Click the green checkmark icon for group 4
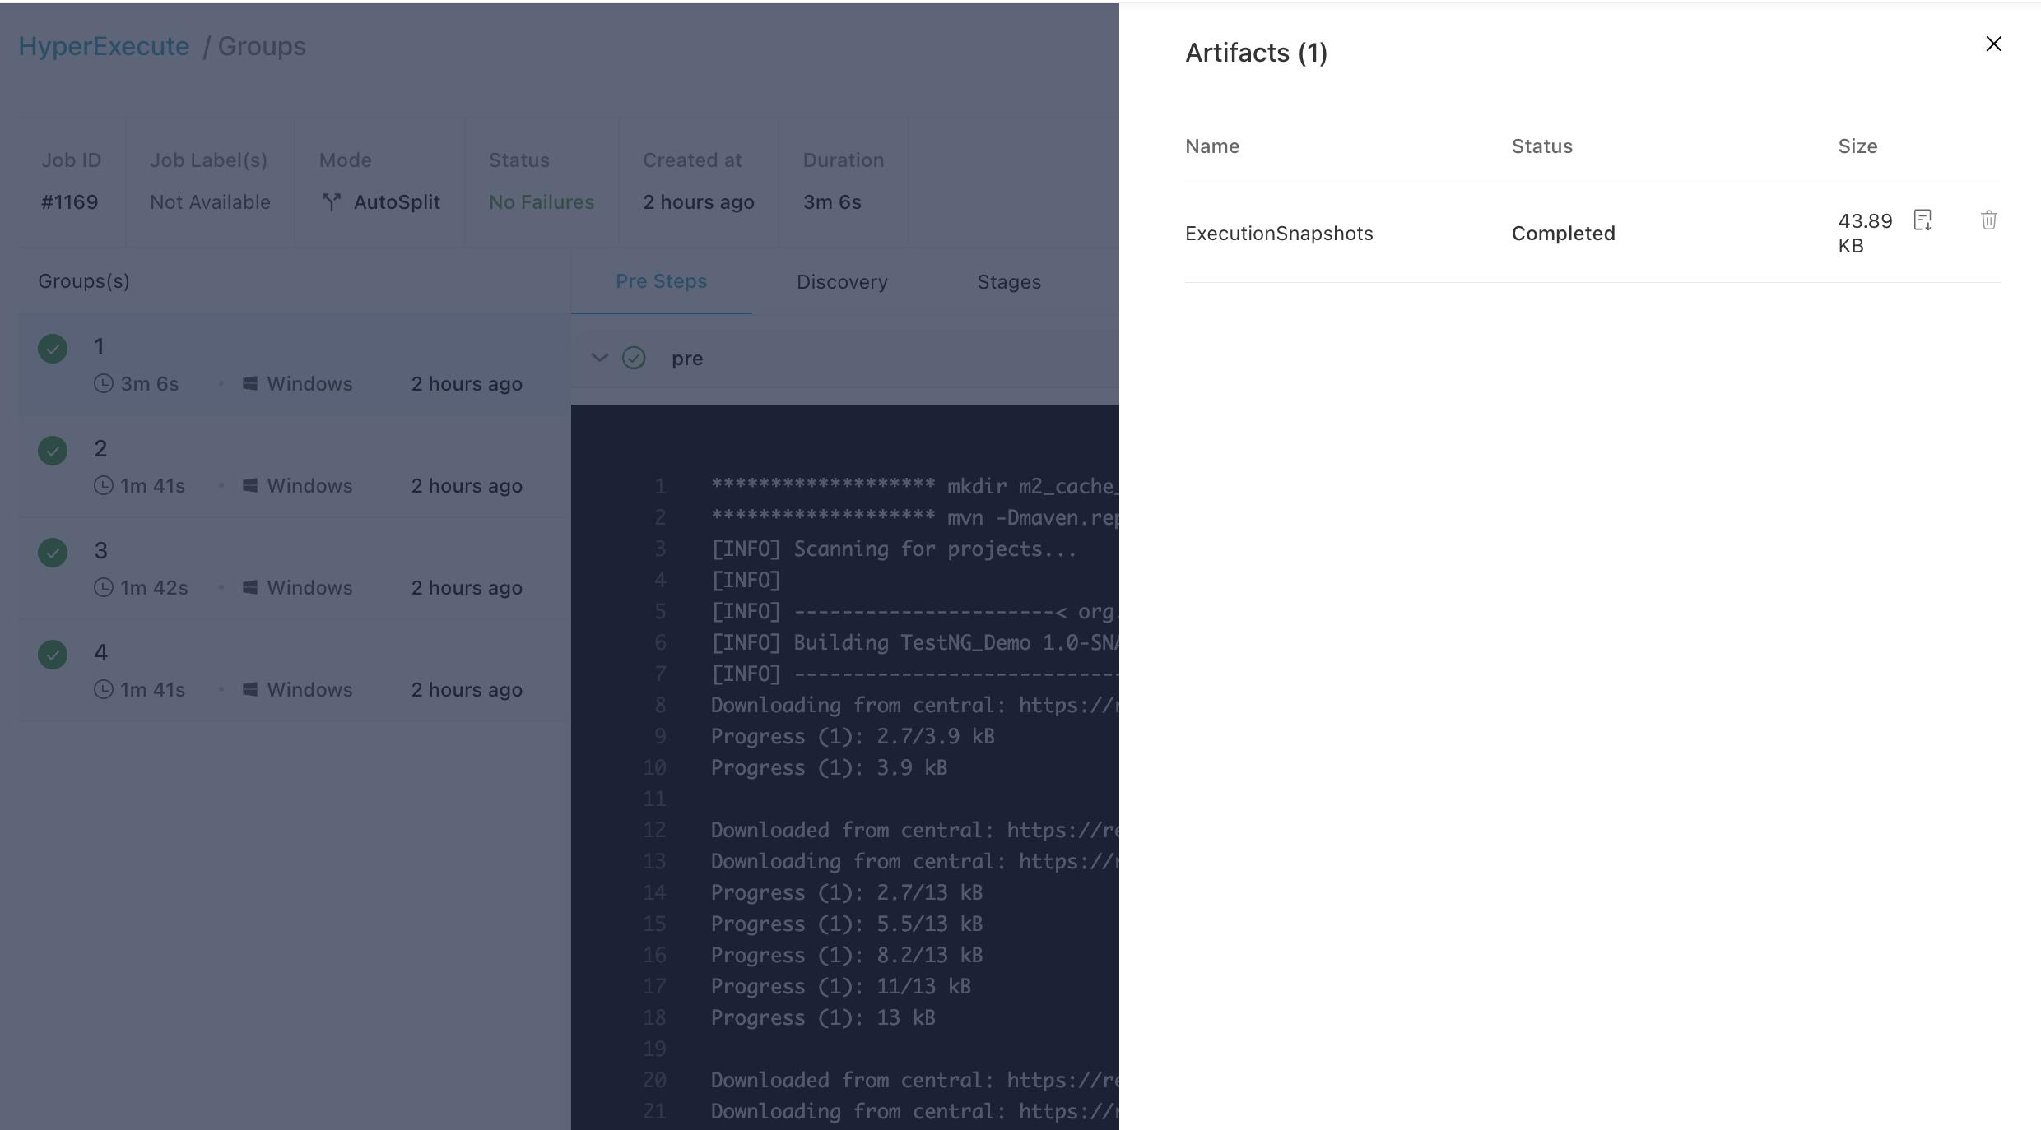This screenshot has height=1130, width=2041. click(53, 654)
